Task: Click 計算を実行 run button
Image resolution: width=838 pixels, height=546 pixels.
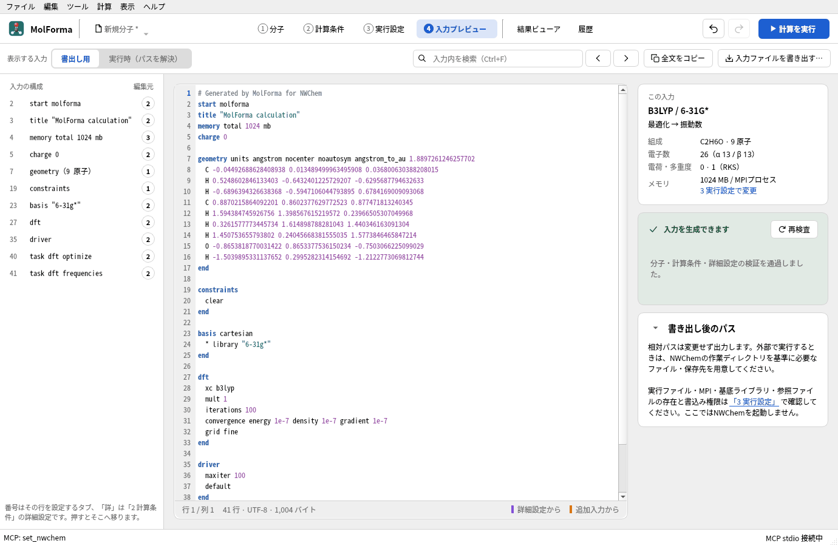Action: point(794,29)
